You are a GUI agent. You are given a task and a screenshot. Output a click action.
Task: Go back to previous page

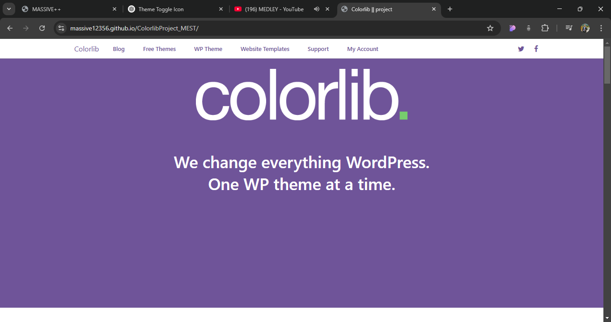(10, 28)
